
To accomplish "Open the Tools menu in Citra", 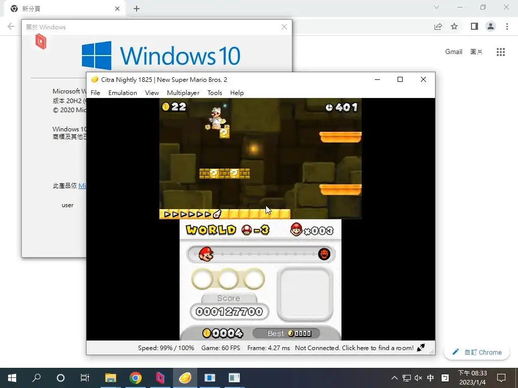I will (x=214, y=93).
